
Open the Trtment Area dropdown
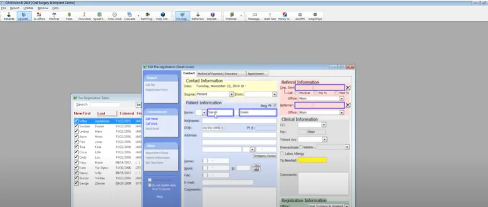tap(325, 139)
